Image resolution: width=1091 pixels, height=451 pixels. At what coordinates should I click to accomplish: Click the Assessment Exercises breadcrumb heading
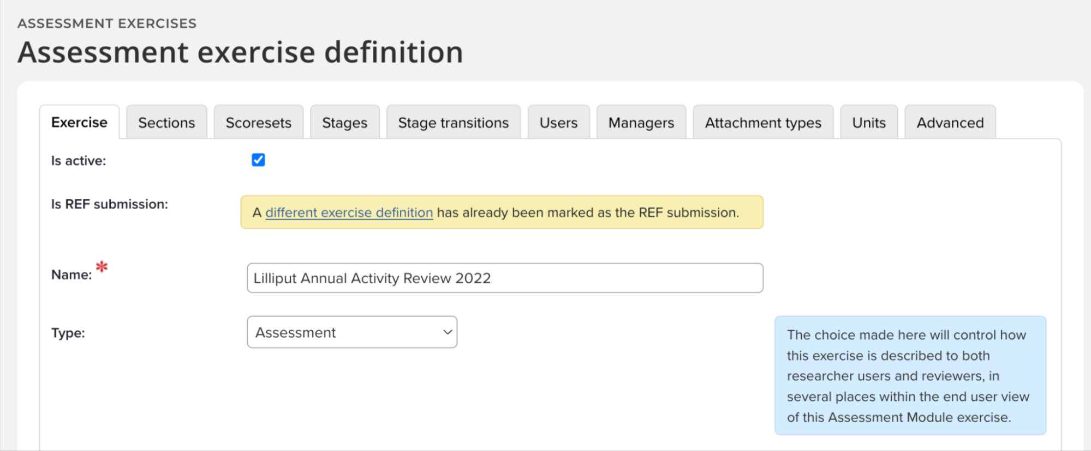click(107, 23)
